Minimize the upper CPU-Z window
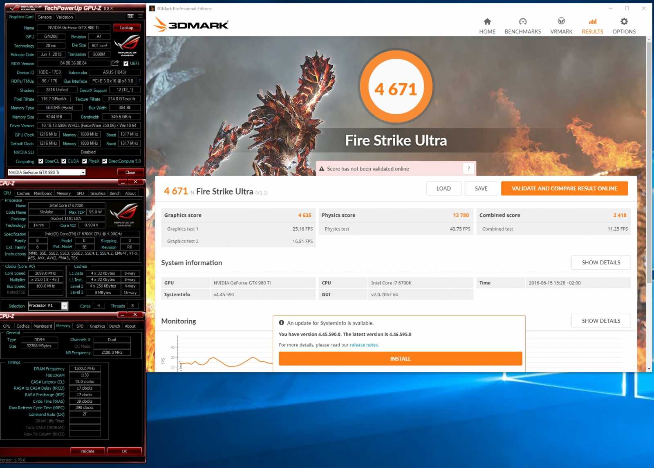Viewport: 654px width, 468px height. point(123,182)
